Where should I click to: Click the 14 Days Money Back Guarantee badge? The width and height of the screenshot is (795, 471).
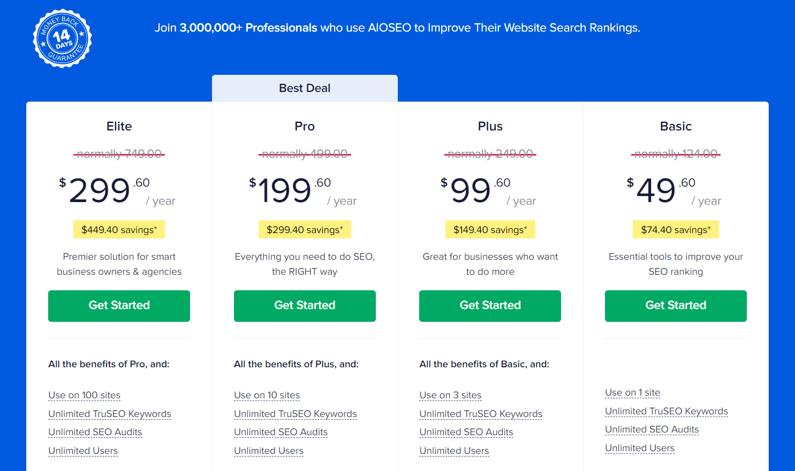coord(62,38)
